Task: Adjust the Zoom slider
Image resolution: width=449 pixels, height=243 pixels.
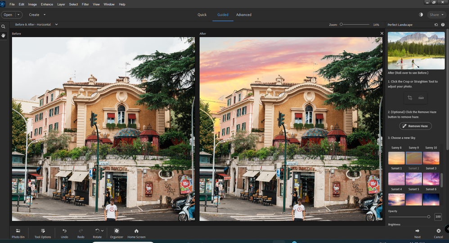Action: pos(355,25)
